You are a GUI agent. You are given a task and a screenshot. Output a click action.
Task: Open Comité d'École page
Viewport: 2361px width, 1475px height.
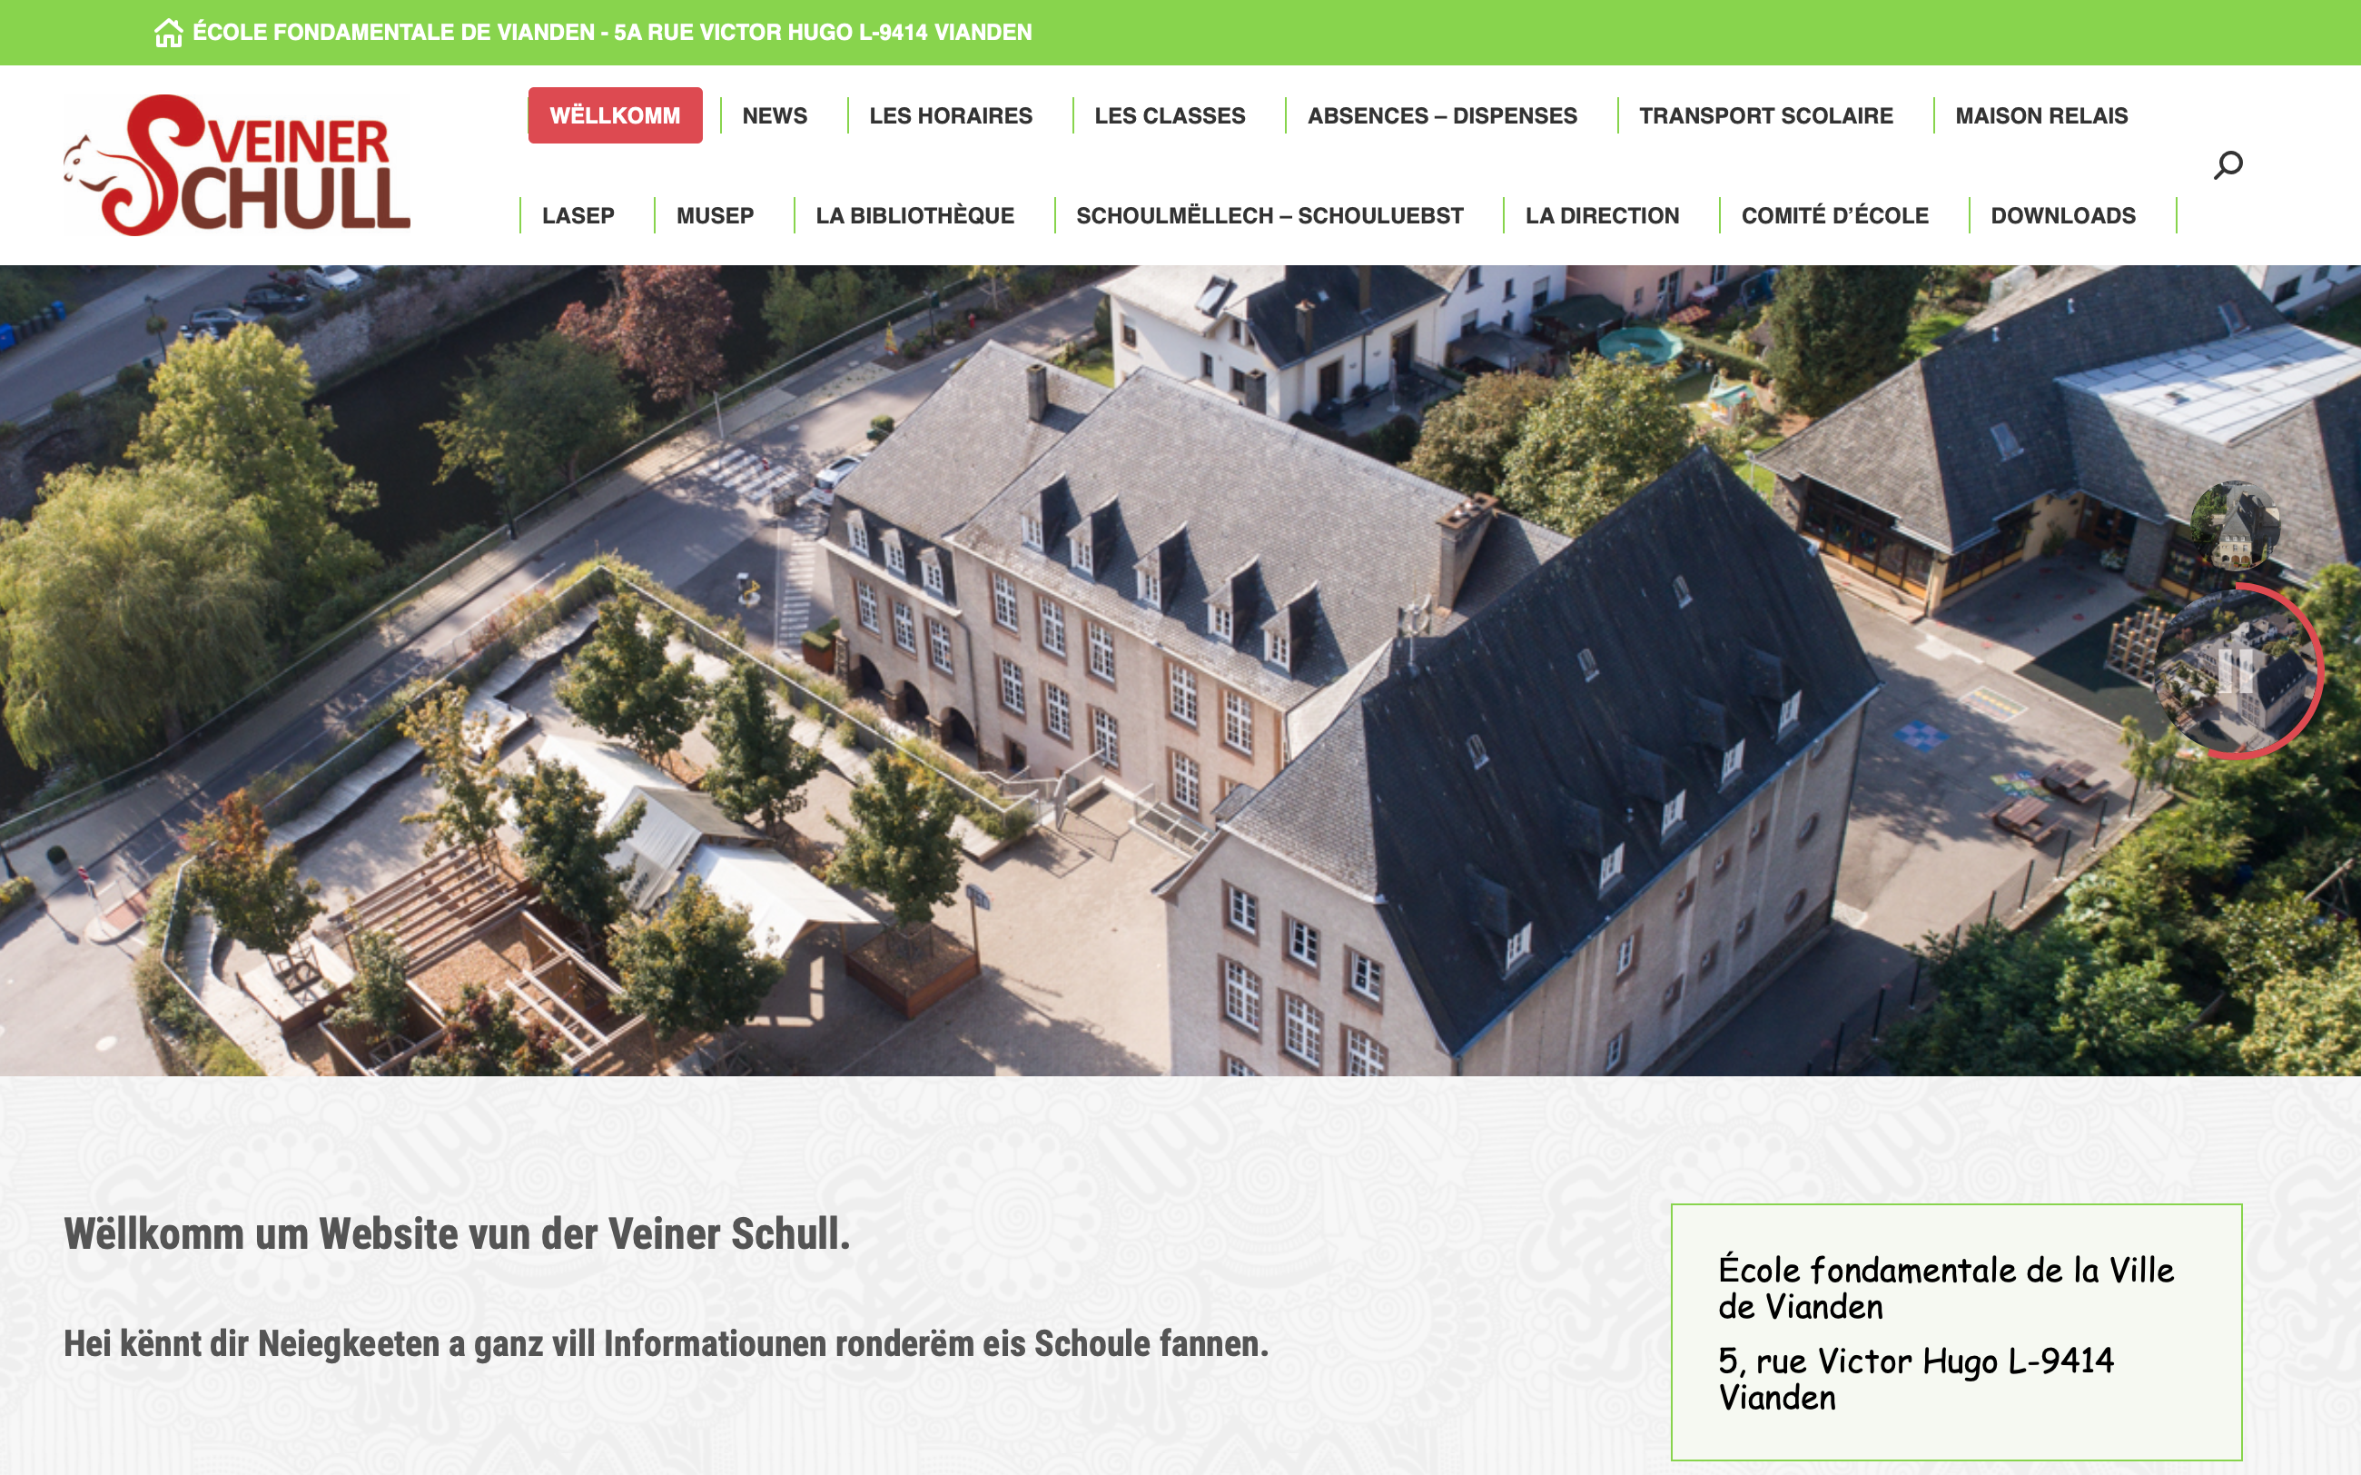[x=1834, y=215]
